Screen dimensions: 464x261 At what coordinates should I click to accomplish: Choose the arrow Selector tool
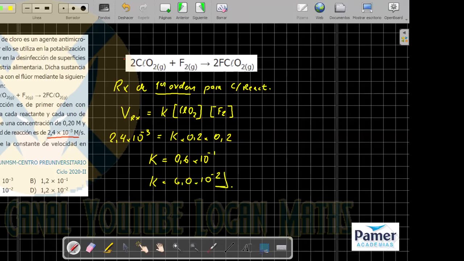(x=125, y=248)
